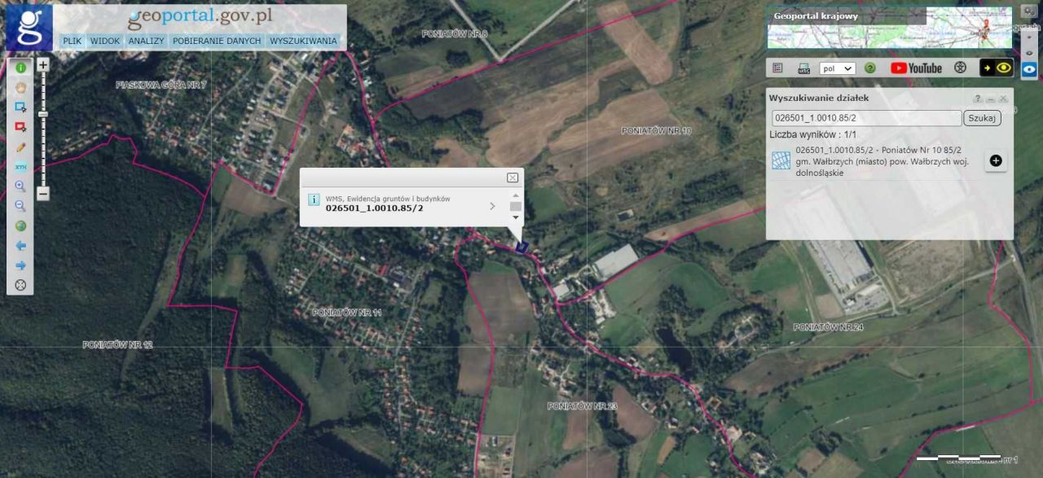
Task: Click the parcel number search field
Action: 866,118
